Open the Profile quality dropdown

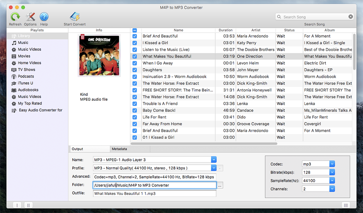[x=214, y=168]
